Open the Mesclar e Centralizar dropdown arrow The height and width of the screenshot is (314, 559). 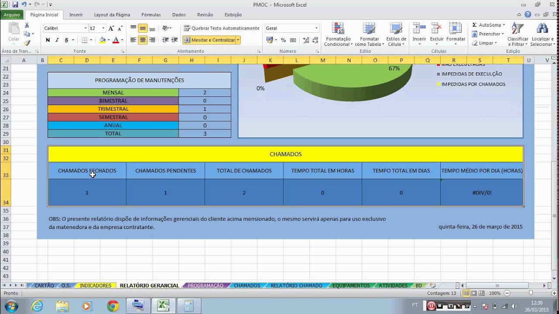click(238, 40)
